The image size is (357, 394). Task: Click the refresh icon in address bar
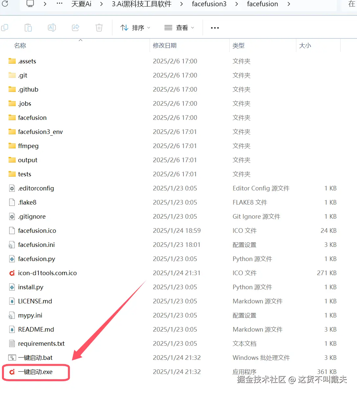(5, 4)
